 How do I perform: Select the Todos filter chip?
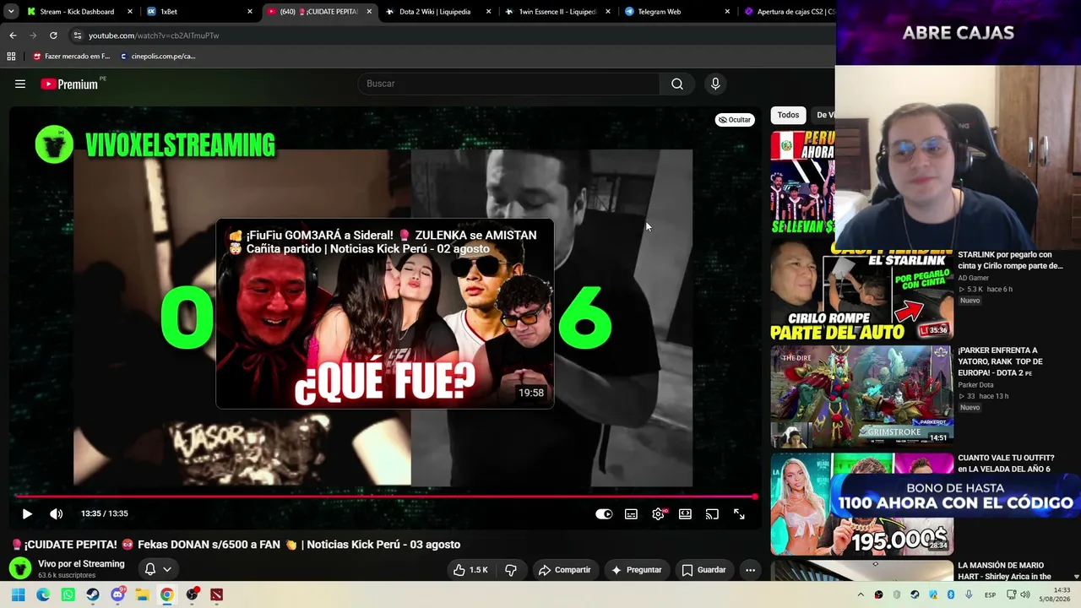pos(788,115)
